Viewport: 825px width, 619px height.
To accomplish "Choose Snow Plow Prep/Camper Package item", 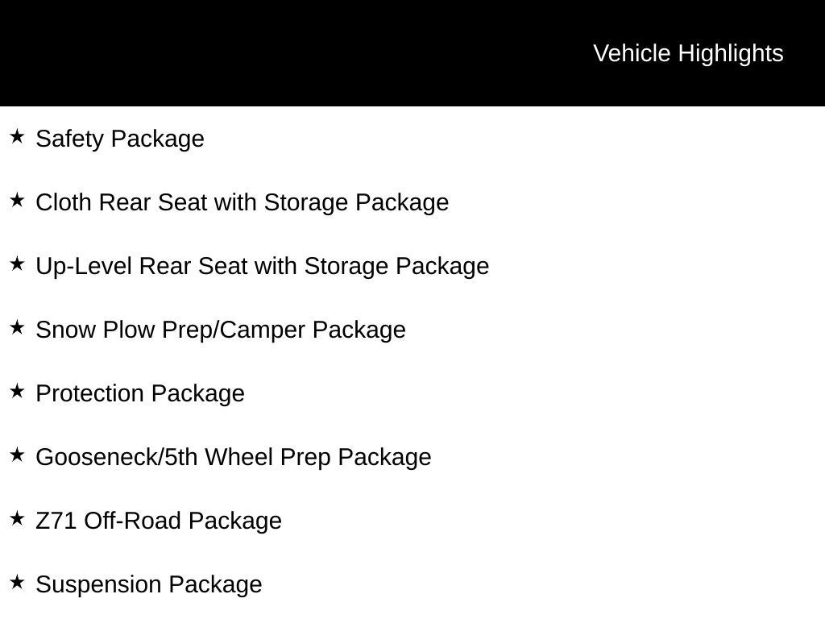I will [x=221, y=330].
